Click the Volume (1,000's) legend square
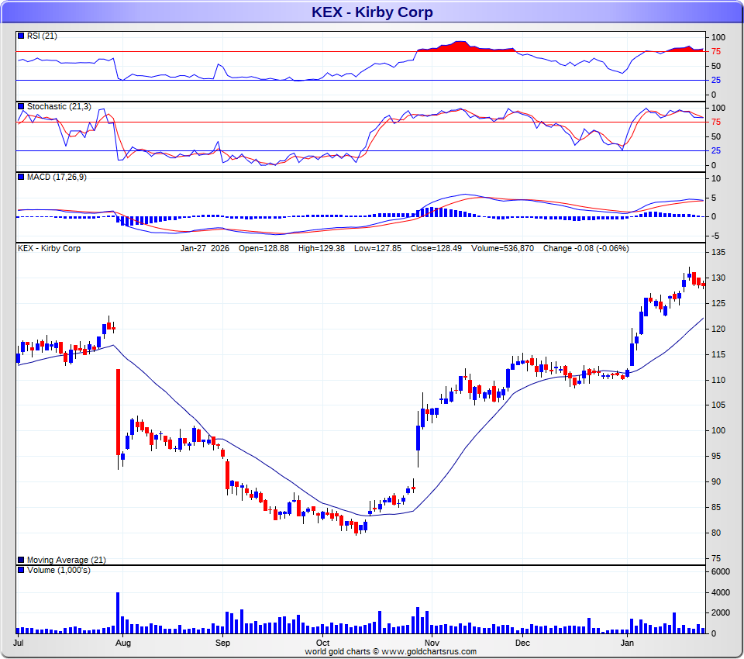The image size is (744, 659). (21, 570)
